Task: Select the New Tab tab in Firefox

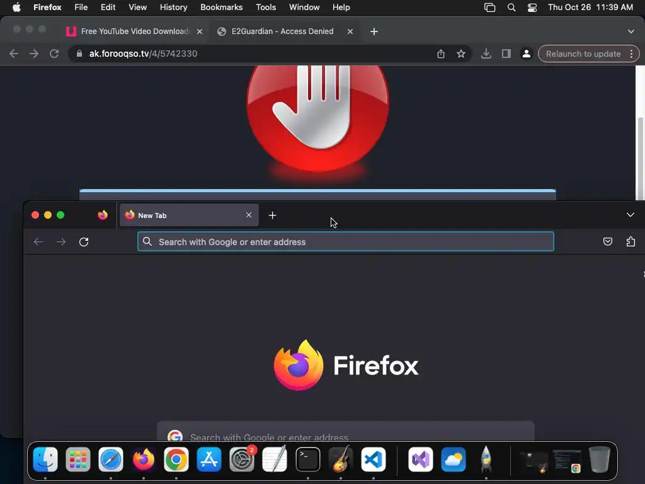Action: click(189, 216)
